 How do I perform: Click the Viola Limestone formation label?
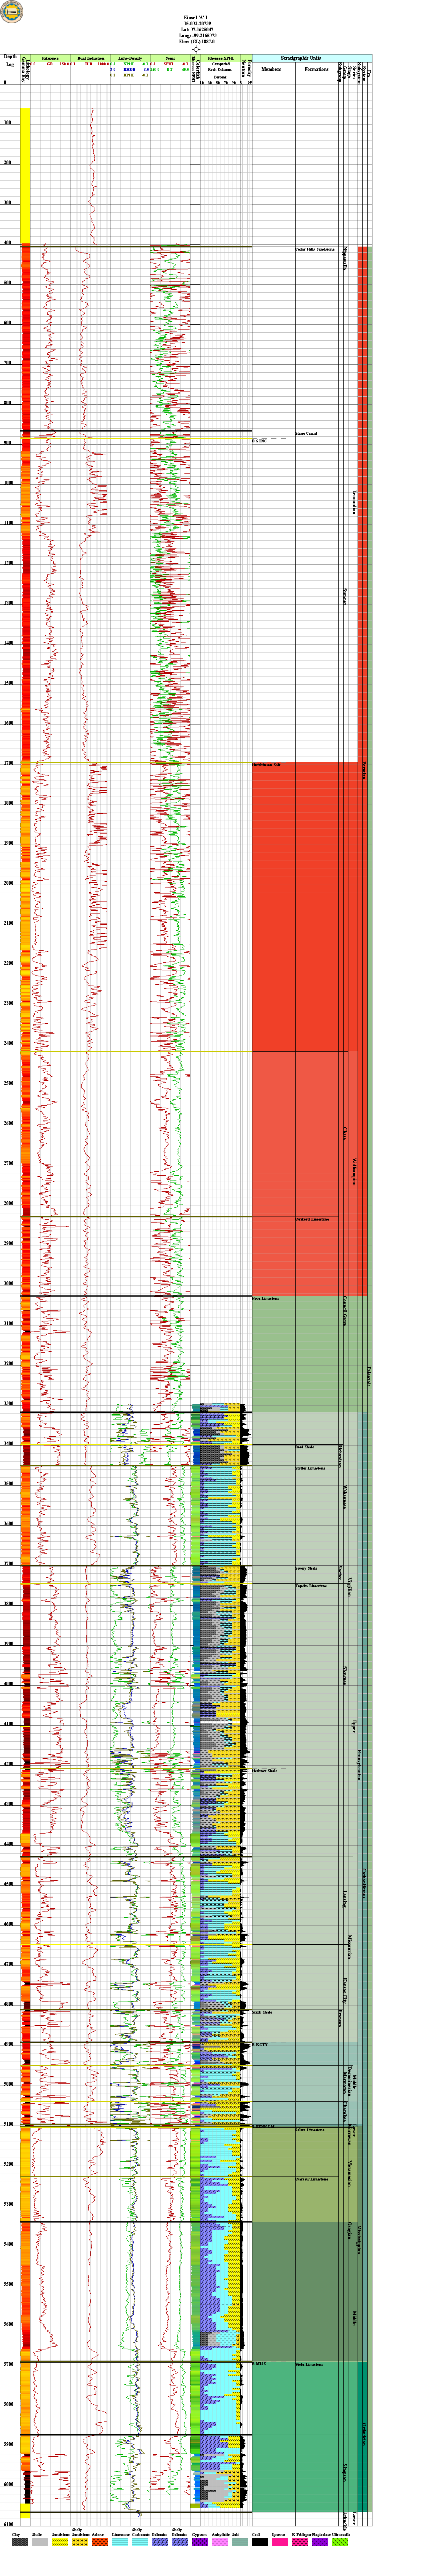pos(309,2366)
